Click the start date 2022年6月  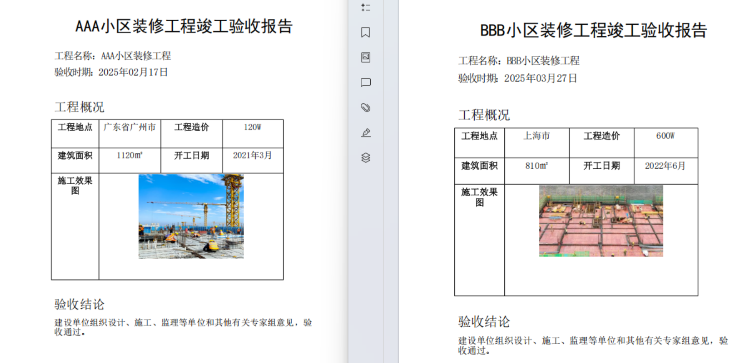[665, 166]
